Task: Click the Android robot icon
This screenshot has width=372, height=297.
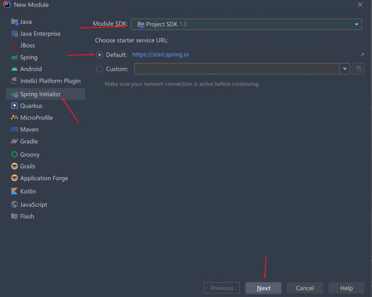Action: (14, 69)
